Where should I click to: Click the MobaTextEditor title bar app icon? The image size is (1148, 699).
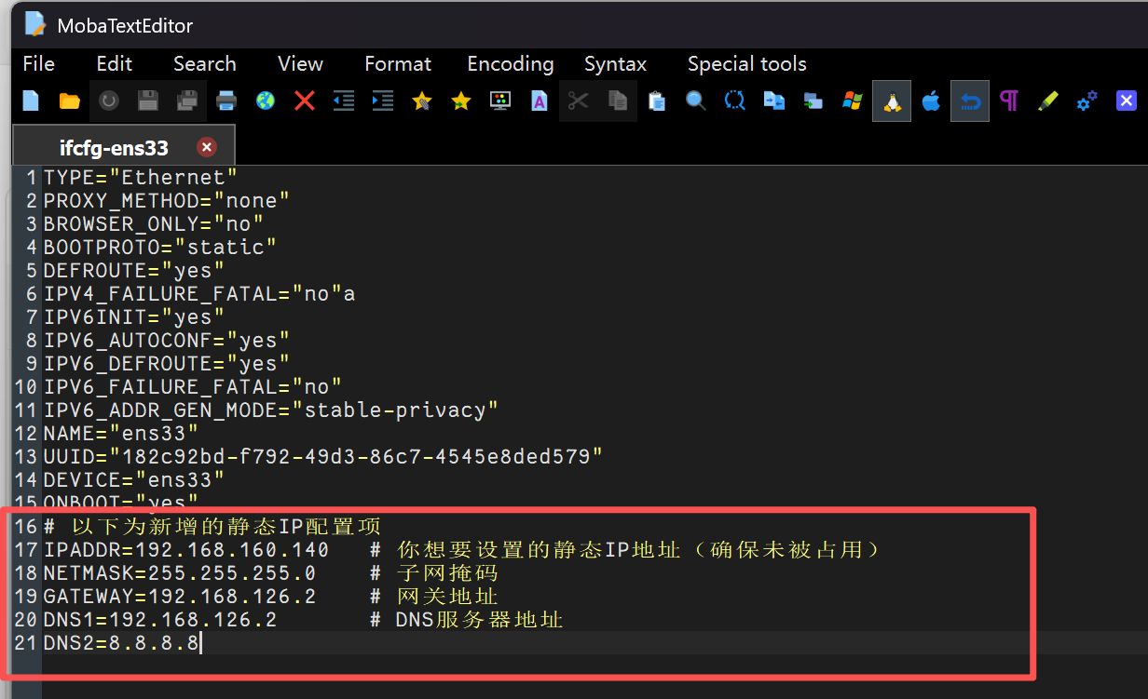tap(35, 24)
